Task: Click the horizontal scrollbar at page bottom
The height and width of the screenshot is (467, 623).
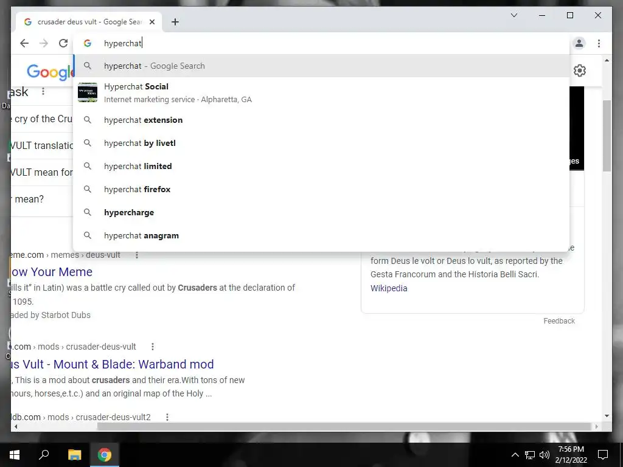Action: (344, 426)
